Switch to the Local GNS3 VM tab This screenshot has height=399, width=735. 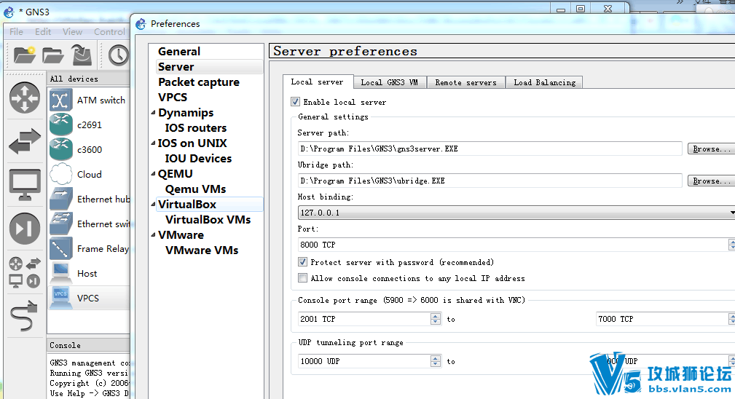click(390, 82)
